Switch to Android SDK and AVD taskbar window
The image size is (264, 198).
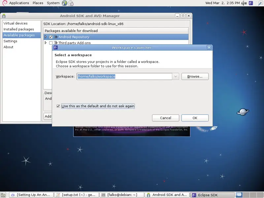[x=167, y=195]
